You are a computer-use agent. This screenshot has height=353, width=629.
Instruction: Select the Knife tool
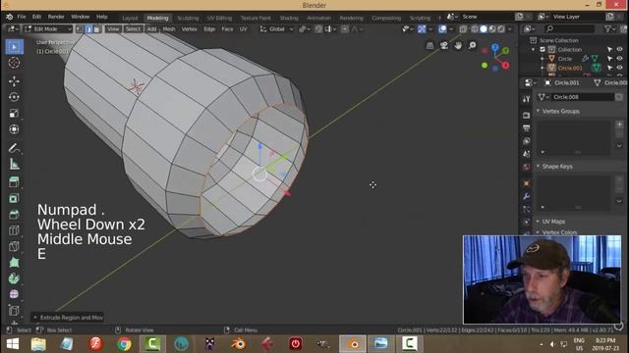pos(14,246)
